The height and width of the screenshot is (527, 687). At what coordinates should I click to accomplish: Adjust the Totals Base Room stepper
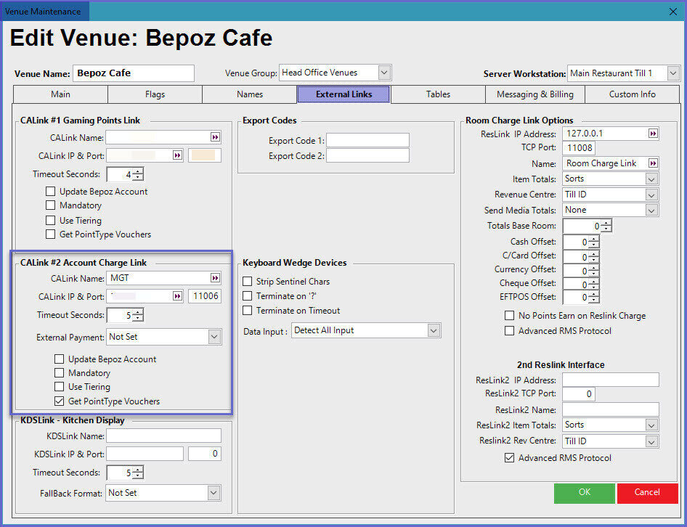(x=606, y=226)
